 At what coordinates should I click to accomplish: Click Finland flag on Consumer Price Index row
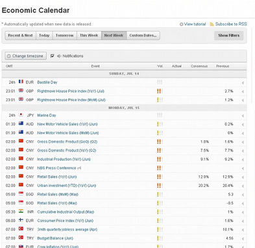(x=21, y=220)
